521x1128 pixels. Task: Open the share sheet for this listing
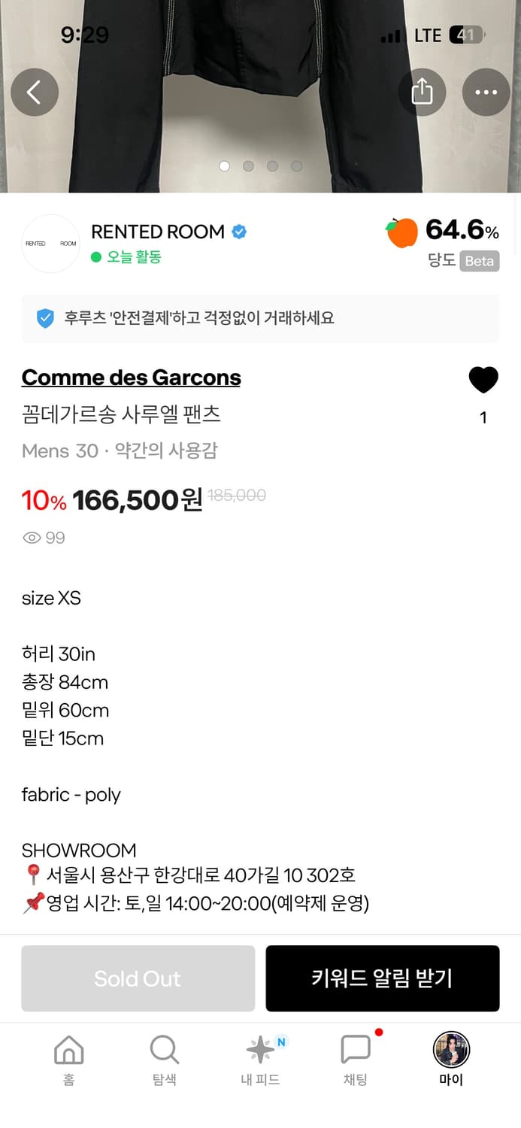tap(423, 92)
